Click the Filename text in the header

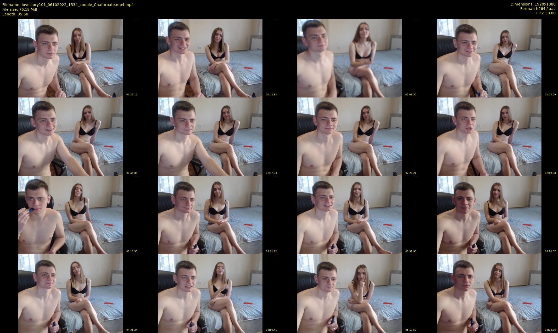pos(68,5)
